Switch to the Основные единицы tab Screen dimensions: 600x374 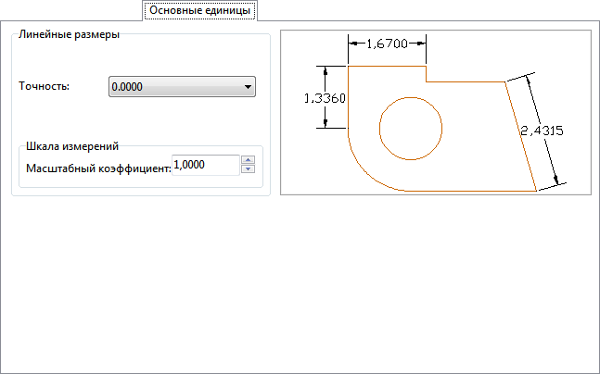pyautogui.click(x=199, y=10)
